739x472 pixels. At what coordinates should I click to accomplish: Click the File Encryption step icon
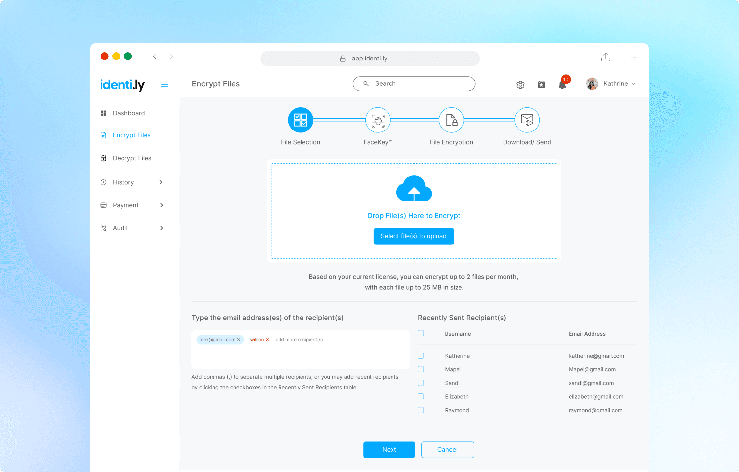pyautogui.click(x=451, y=120)
